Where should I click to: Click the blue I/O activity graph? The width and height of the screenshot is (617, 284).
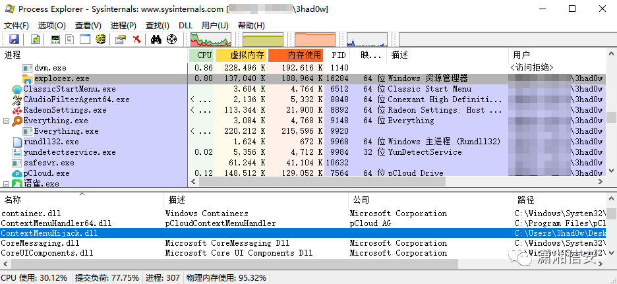pos(367,40)
